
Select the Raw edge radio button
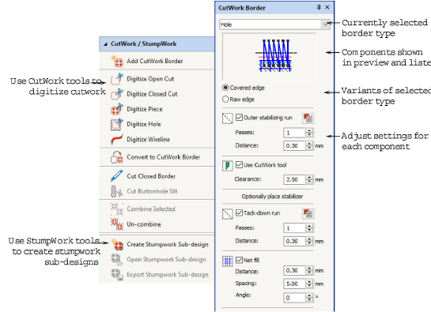(x=225, y=100)
